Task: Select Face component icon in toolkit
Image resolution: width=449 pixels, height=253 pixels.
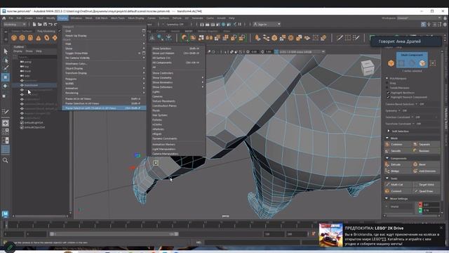Action: click(422, 63)
